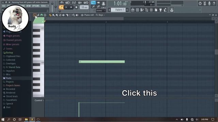Arm the record button
The width and height of the screenshot is (218, 122).
(x=76, y=7)
